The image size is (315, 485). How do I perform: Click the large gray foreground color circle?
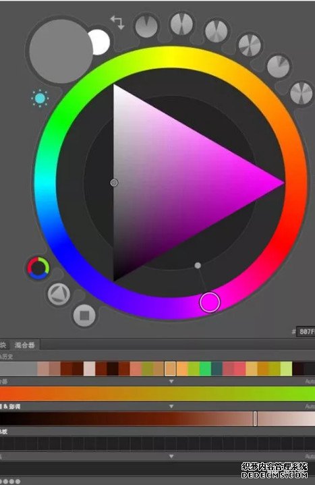[x=61, y=51]
